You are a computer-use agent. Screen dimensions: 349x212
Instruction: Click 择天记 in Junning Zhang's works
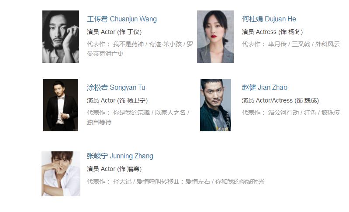122,181
